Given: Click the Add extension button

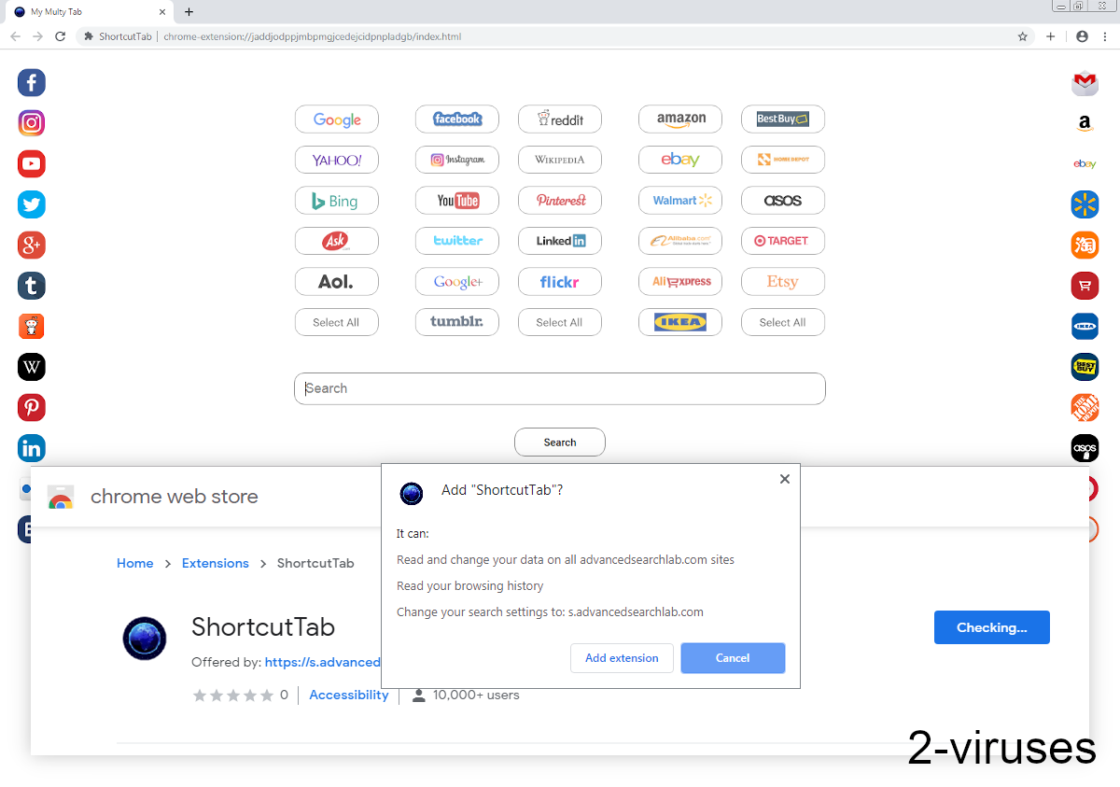Looking at the screenshot, I should tap(622, 657).
